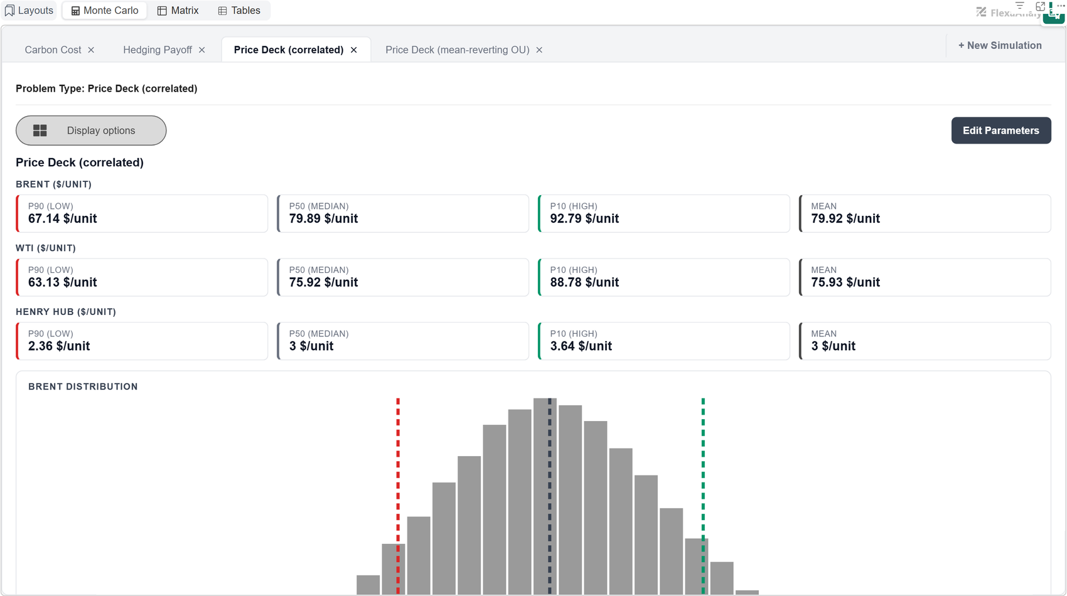
Task: Close the Price Deck (mean-reverting OU) tab
Action: (x=539, y=50)
